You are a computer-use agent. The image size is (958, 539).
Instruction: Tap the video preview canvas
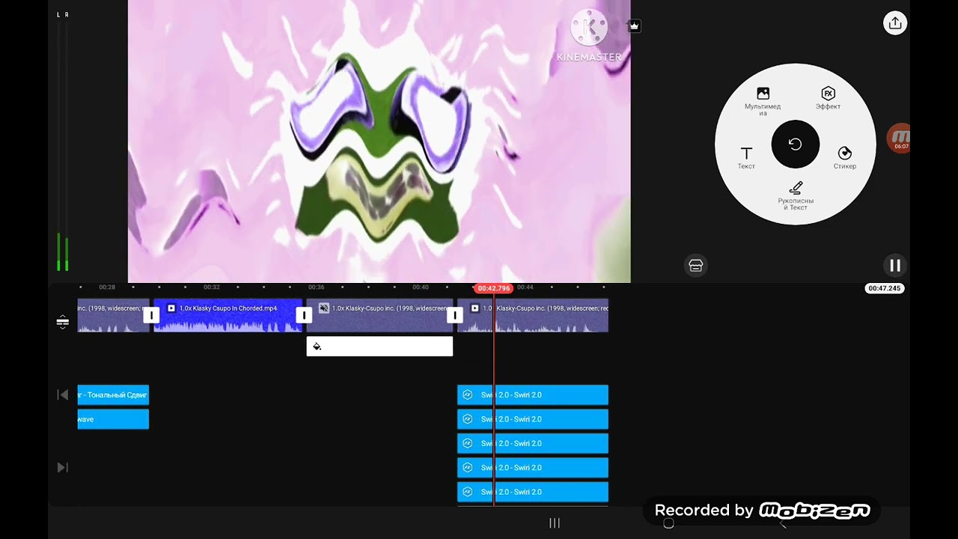click(x=379, y=141)
